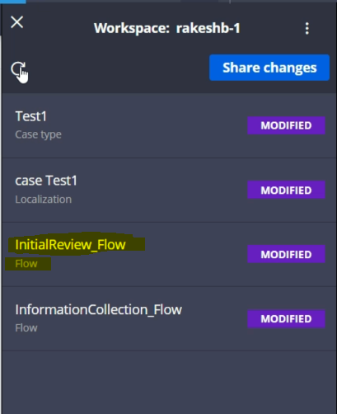Open the three-dot more options menu
337x414 pixels.
307,29
